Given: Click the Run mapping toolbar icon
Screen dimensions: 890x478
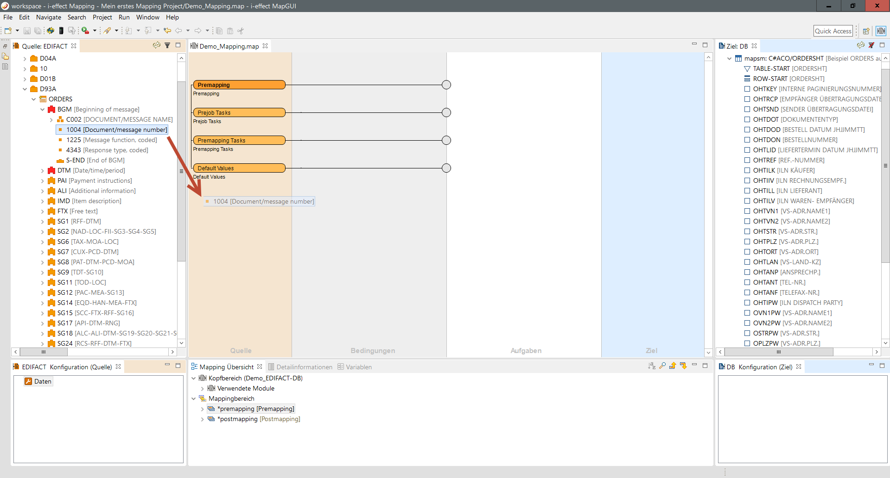Looking at the screenshot, I should click(85, 31).
